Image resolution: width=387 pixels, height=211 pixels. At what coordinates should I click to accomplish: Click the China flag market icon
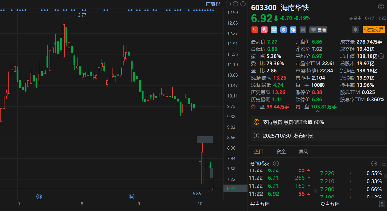255,30
